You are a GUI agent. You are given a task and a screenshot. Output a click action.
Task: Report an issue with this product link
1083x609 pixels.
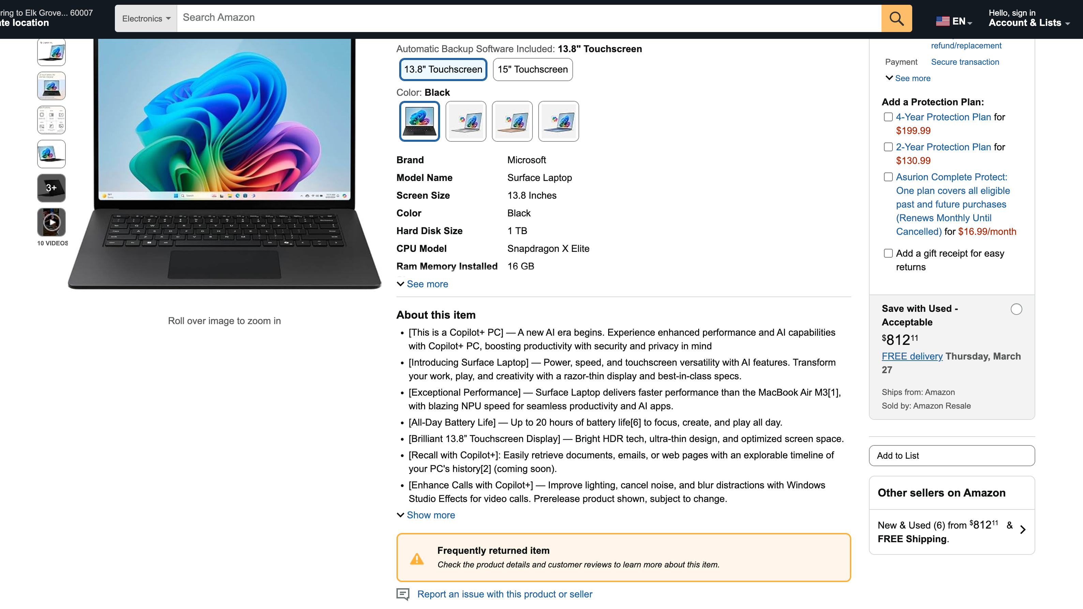point(505,594)
